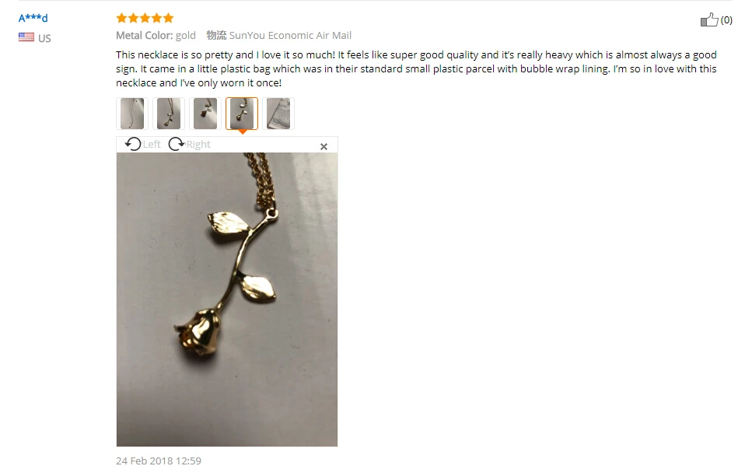752x473 pixels.
Task: Open the third review photo thumbnail
Action: [205, 114]
